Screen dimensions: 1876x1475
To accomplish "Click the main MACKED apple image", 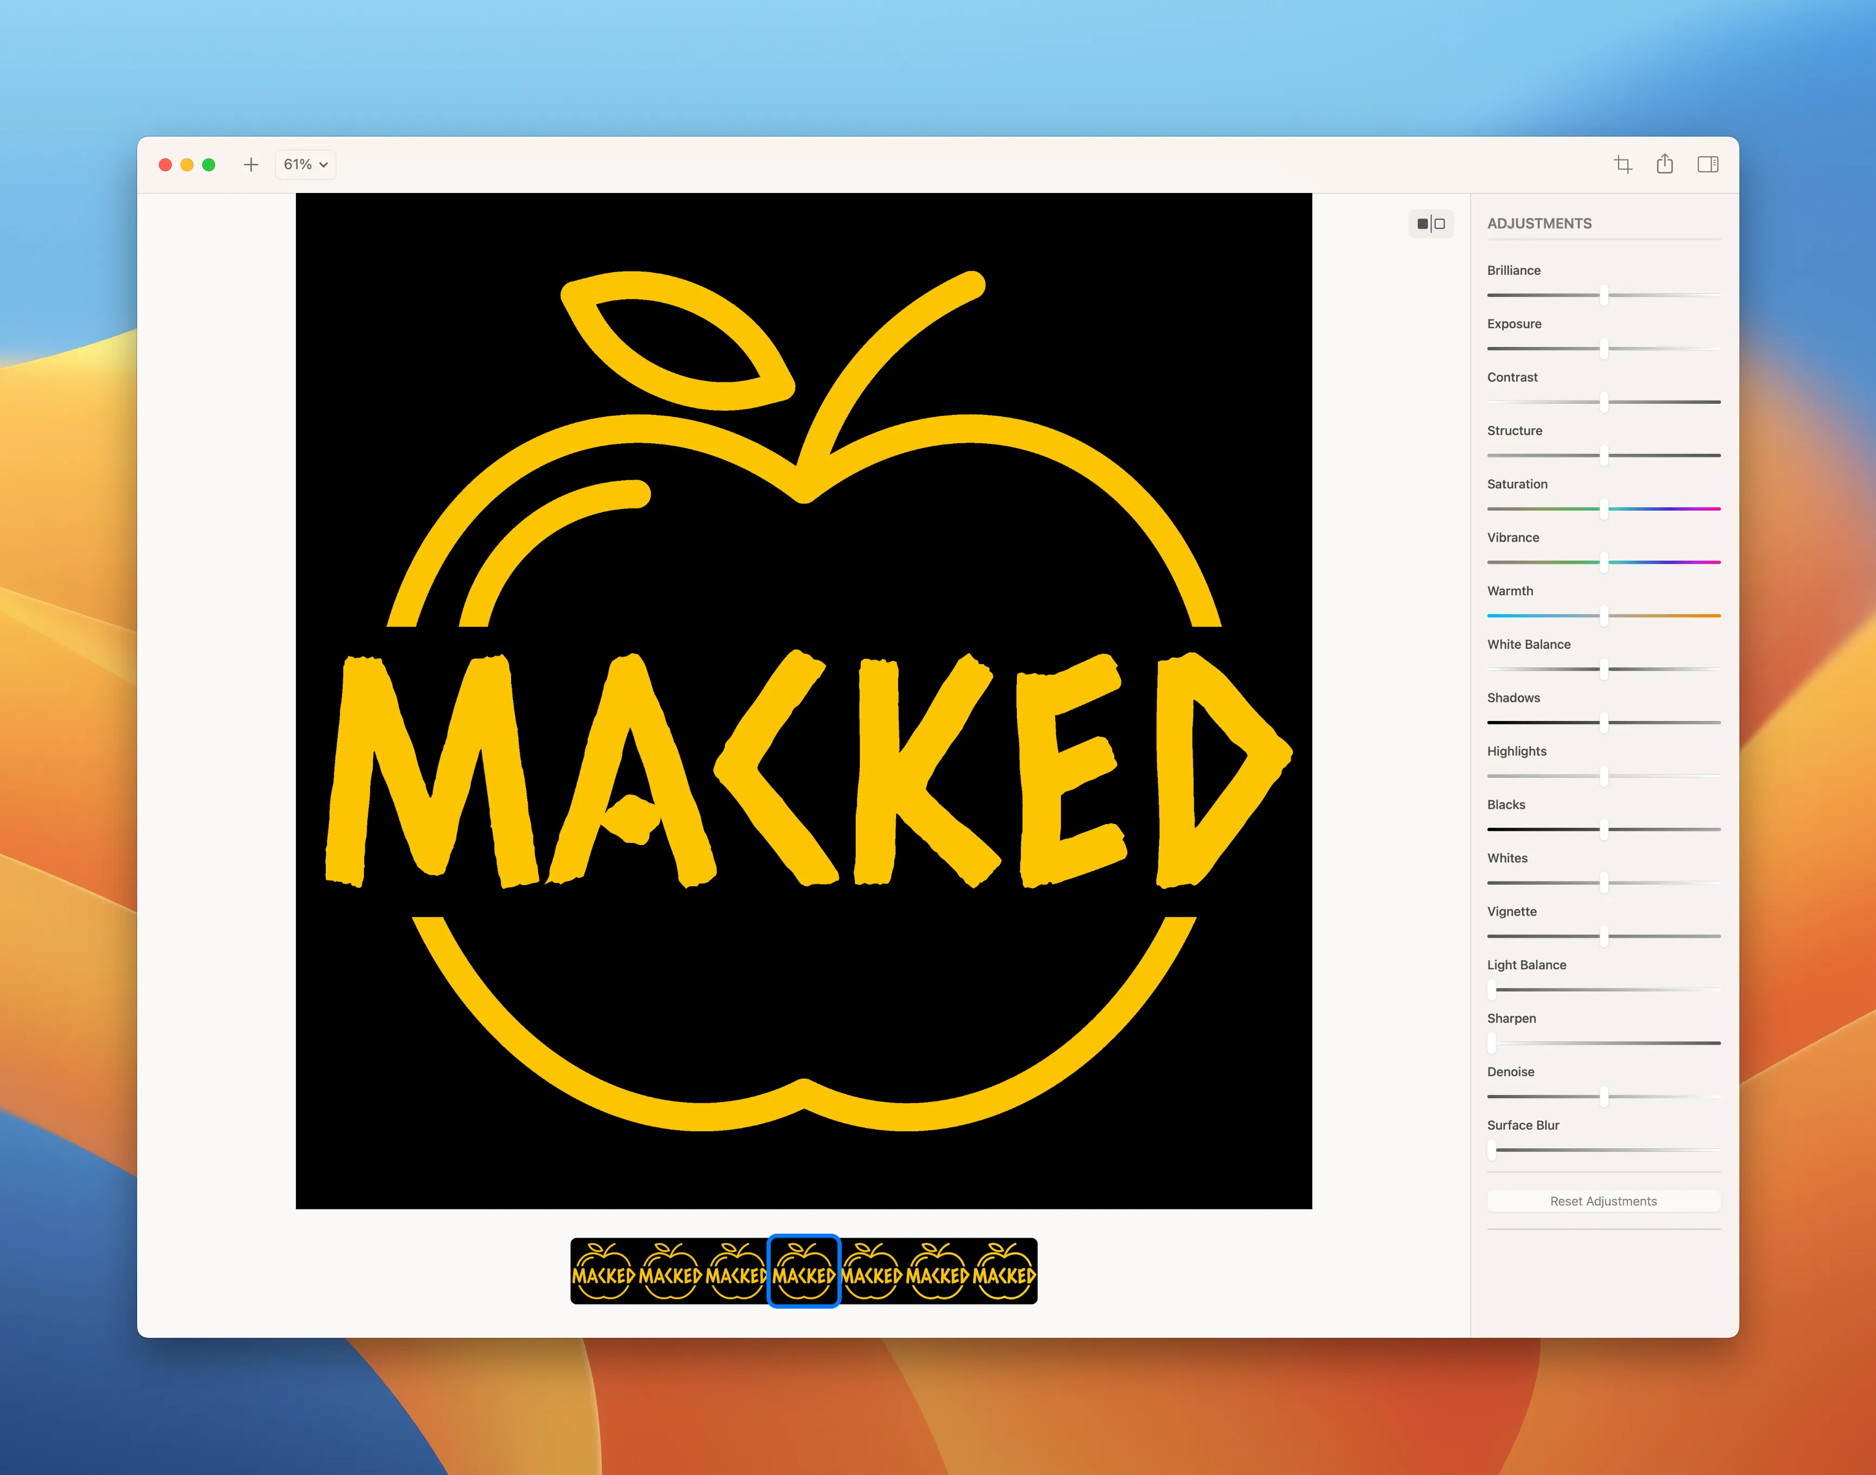I will (x=804, y=701).
